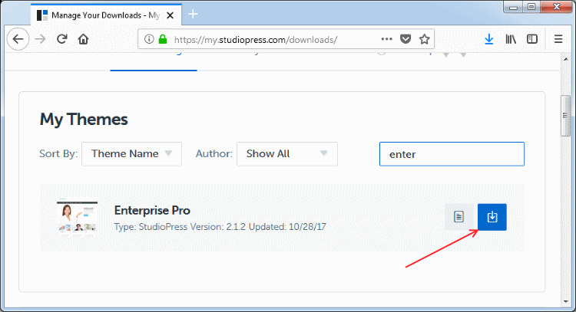Open the Firefox downloads panel
Image resolution: width=576 pixels, height=312 pixels.
(x=489, y=39)
